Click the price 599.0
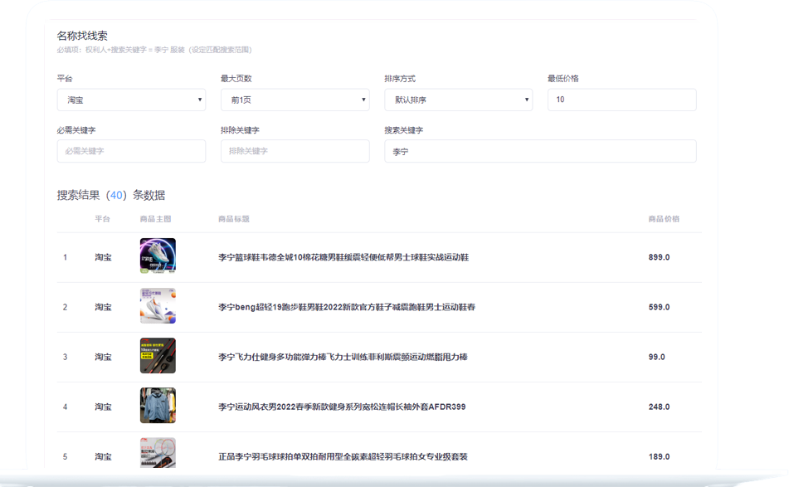The image size is (789, 487). 660,307
